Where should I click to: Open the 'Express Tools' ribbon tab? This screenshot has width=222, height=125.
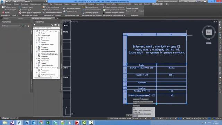tap(138, 4)
